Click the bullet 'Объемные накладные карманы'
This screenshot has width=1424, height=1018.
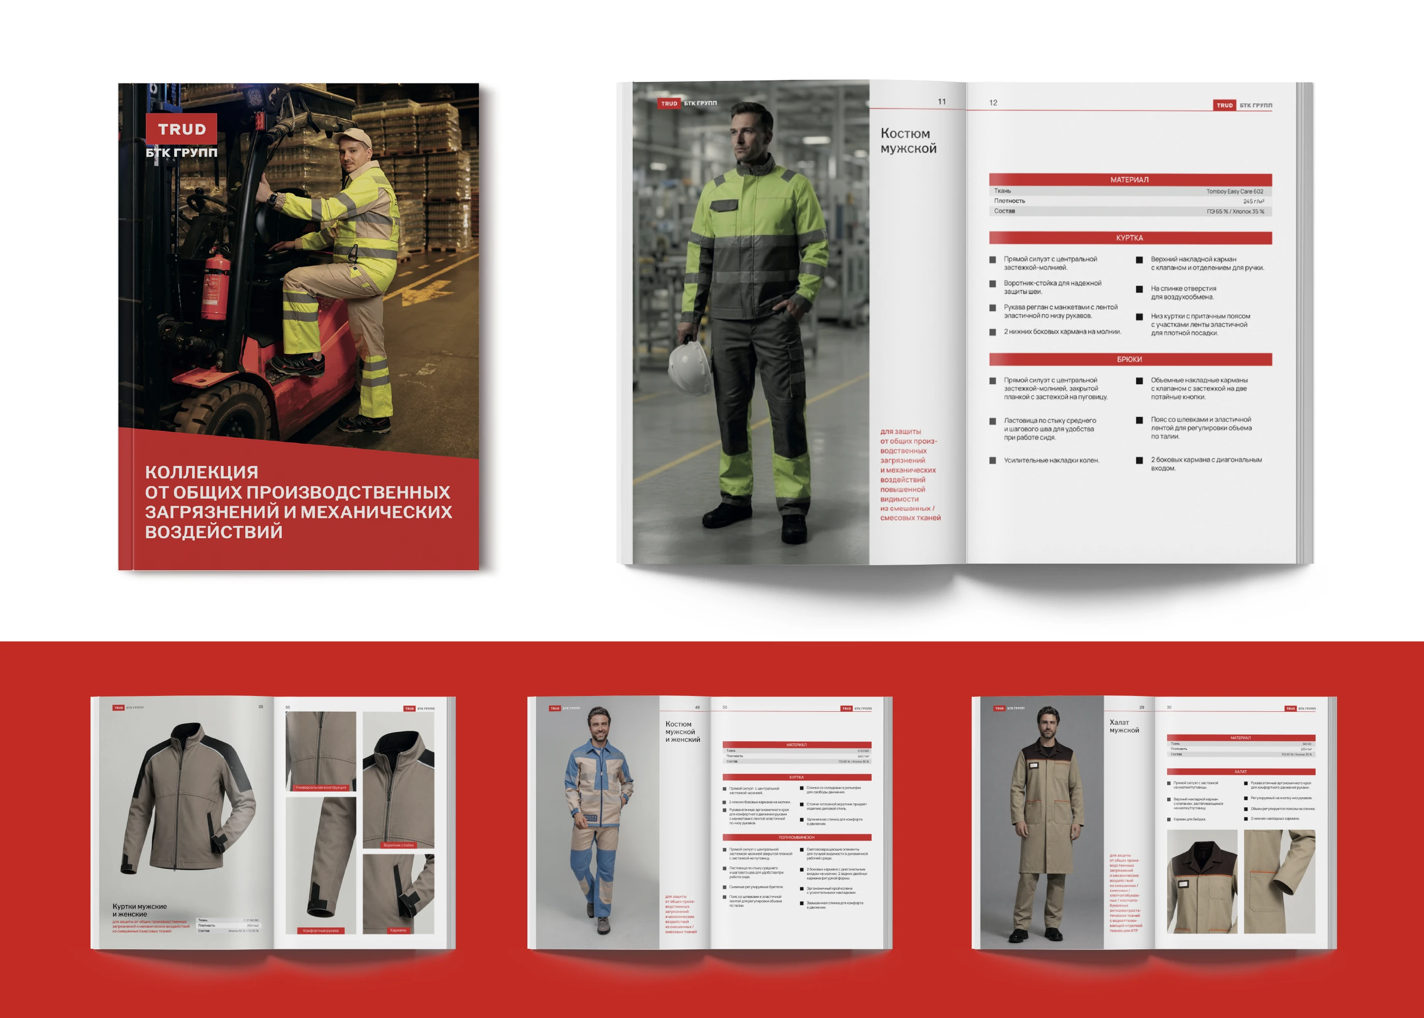click(1199, 389)
